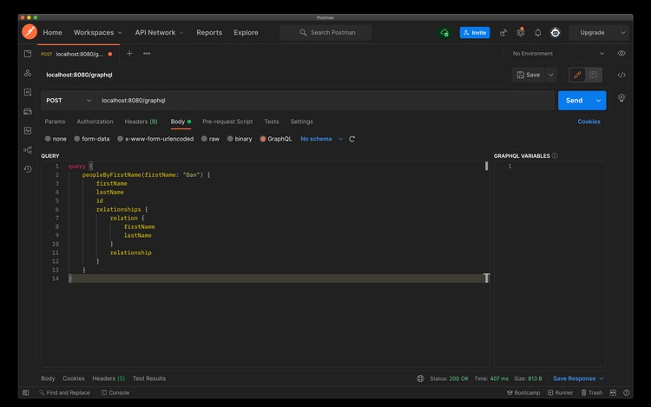Switch to the Authorization tab

tap(95, 121)
